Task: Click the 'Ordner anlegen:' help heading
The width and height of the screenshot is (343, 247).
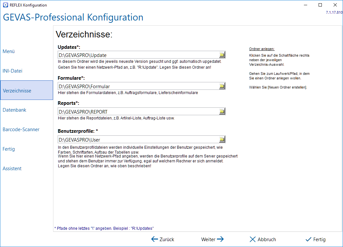Action: coord(262,49)
